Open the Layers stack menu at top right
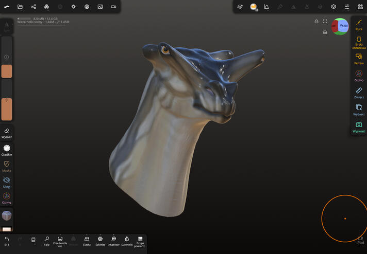This screenshot has width=367, height=254. [360, 7]
